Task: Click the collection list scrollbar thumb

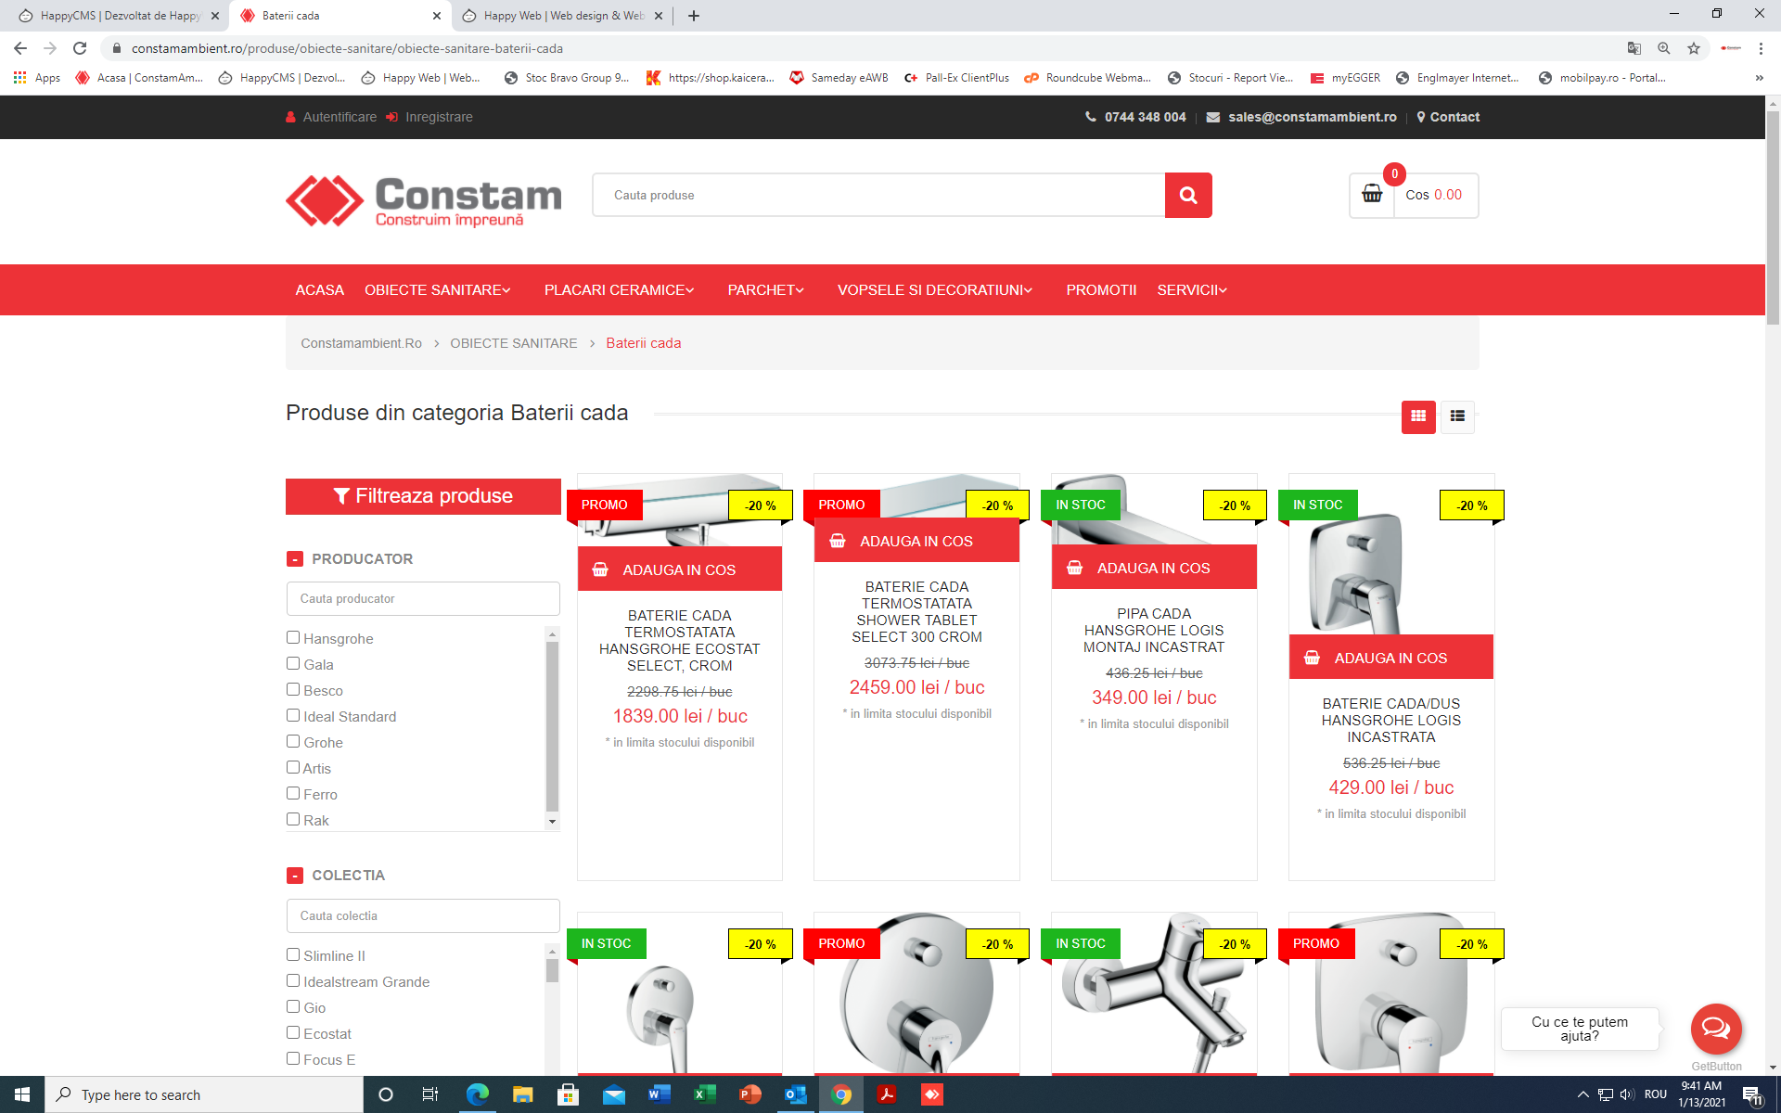Action: click(x=553, y=970)
